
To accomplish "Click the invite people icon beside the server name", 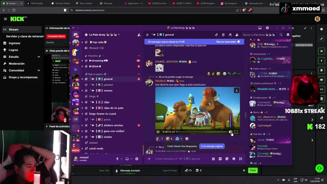I will [139, 35].
